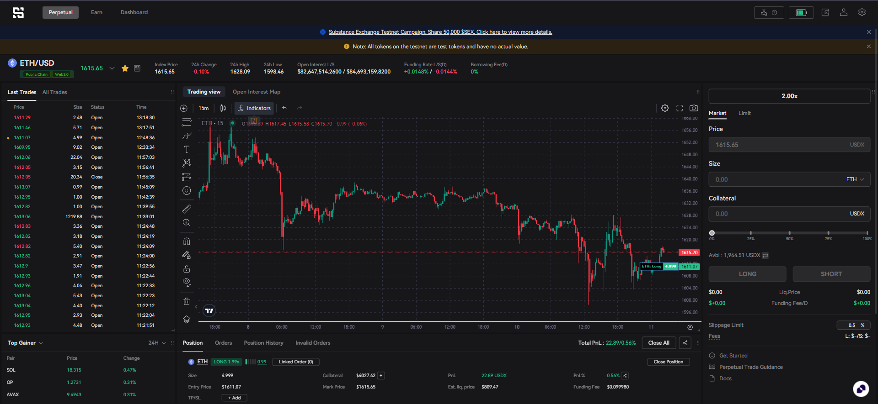Expand the ETH/USD pair selector chevron
This screenshot has height=404, width=878.
coord(112,68)
